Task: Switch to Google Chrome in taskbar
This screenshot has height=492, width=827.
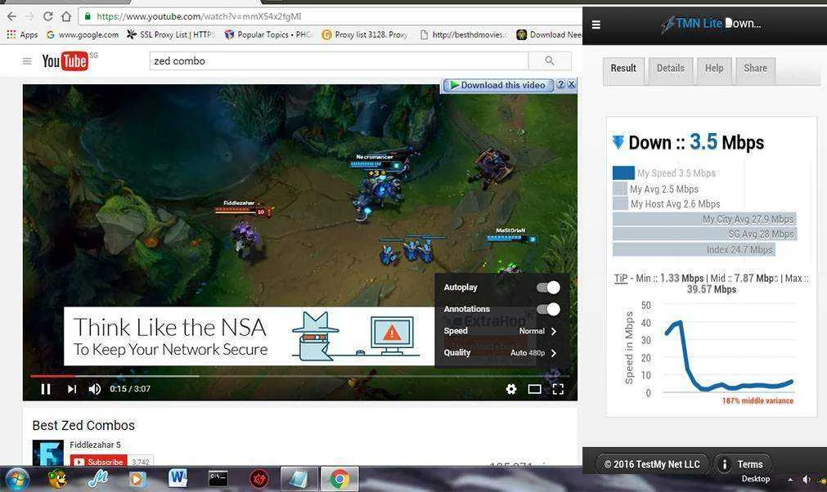Action: coord(339,479)
